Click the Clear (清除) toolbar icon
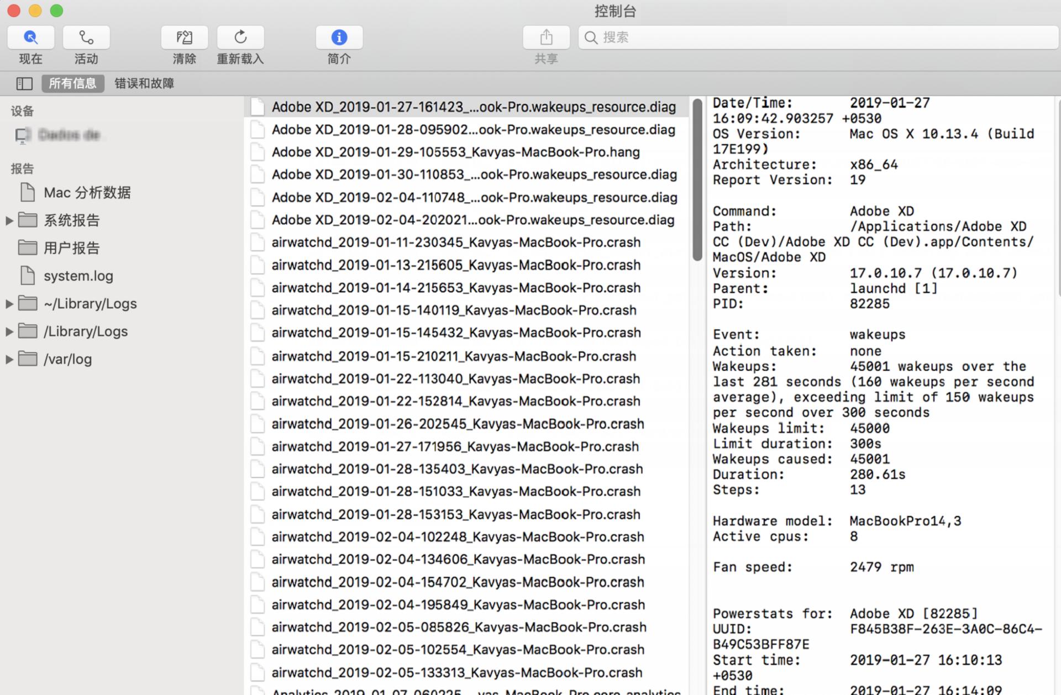The height and width of the screenshot is (695, 1061). (x=184, y=38)
